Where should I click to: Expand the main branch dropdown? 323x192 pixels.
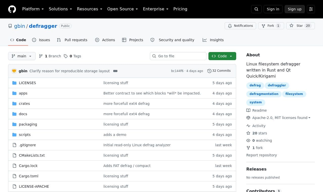click(22, 56)
